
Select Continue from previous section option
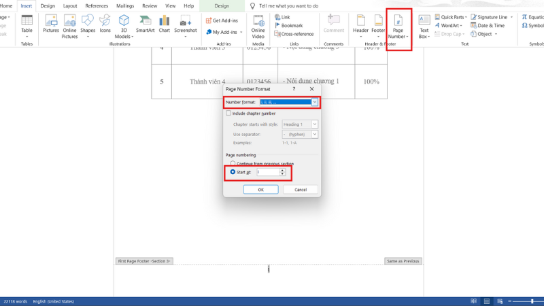pos(233,163)
